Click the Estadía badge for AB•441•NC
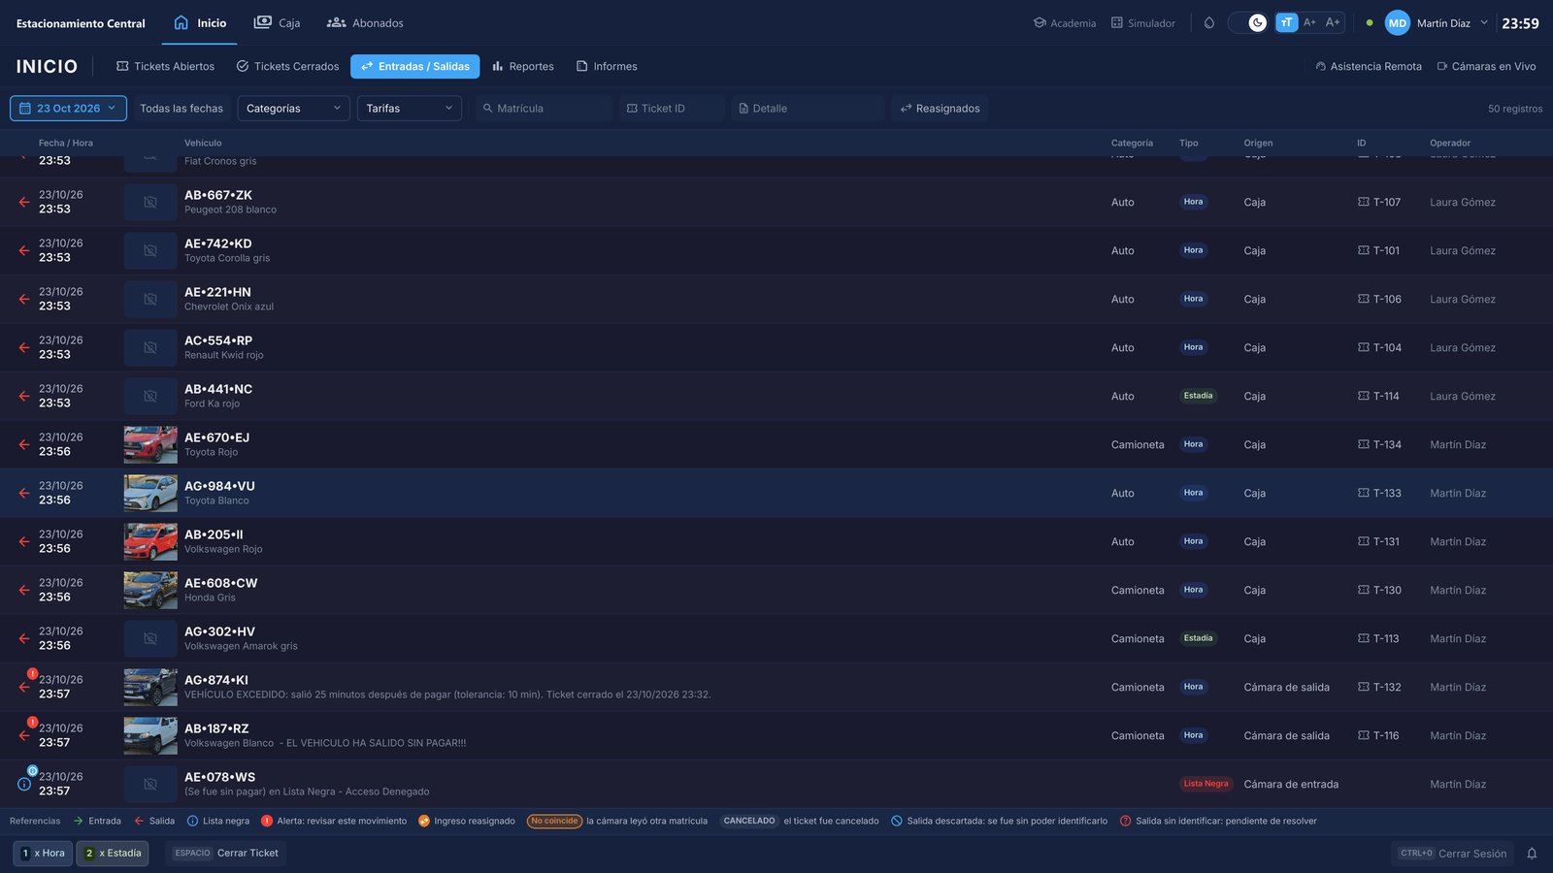The image size is (1553, 873). (x=1198, y=396)
